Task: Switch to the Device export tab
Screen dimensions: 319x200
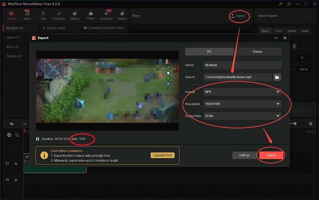Action: point(257,52)
